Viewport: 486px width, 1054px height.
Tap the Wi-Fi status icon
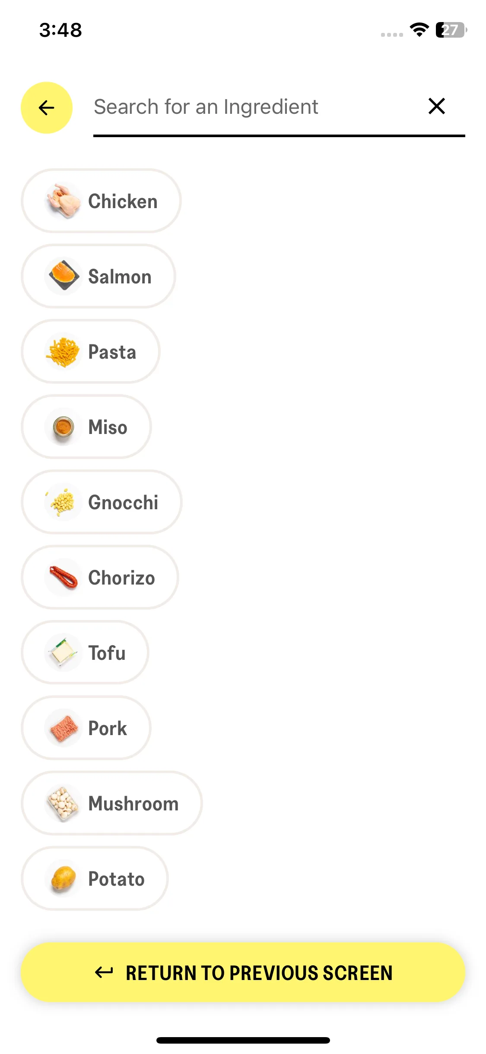pyautogui.click(x=419, y=30)
